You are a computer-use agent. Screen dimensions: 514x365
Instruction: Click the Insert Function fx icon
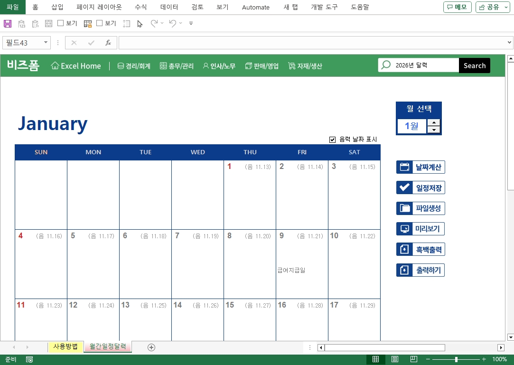point(108,43)
